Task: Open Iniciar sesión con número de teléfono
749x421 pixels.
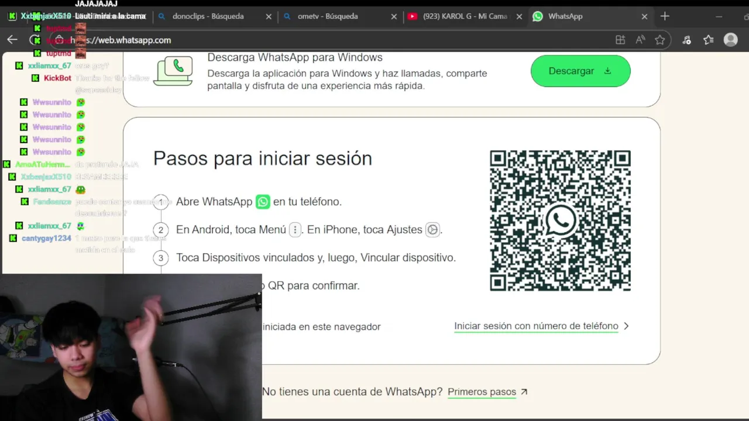Action: click(x=536, y=326)
